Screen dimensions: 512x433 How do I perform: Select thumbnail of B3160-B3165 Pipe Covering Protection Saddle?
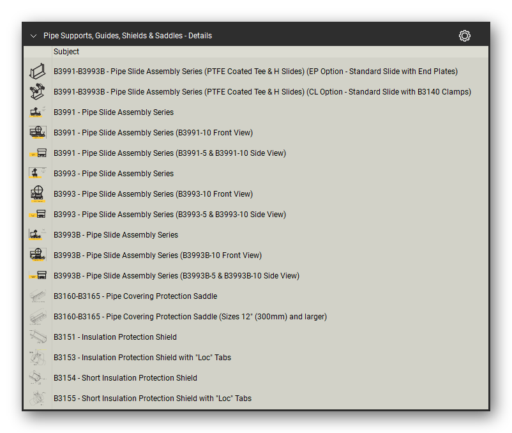(x=38, y=296)
